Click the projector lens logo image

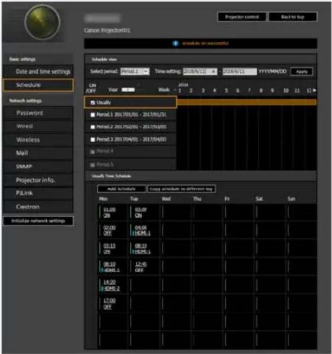(42, 23)
